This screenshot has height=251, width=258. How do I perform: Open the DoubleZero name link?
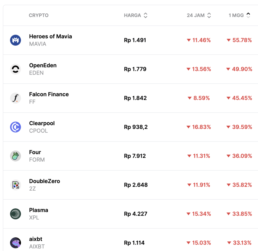pos(45,181)
